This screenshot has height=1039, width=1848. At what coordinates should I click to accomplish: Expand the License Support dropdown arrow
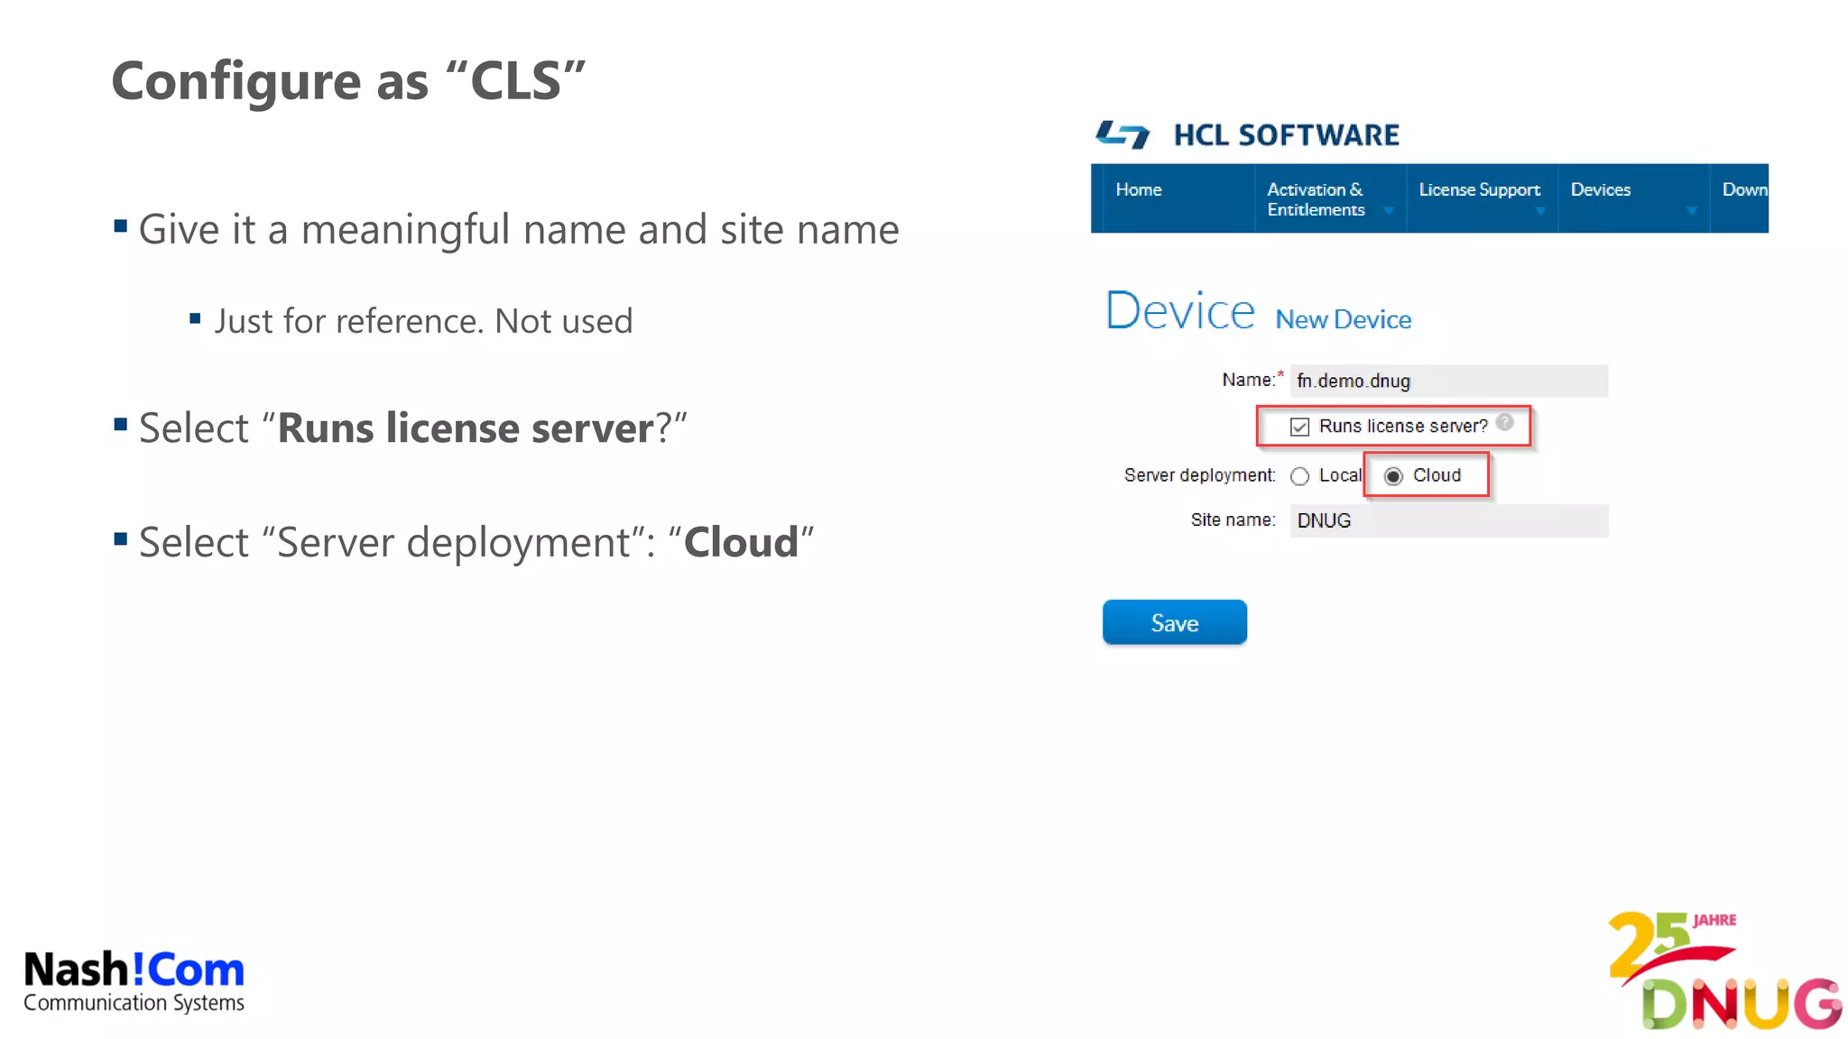point(1540,211)
